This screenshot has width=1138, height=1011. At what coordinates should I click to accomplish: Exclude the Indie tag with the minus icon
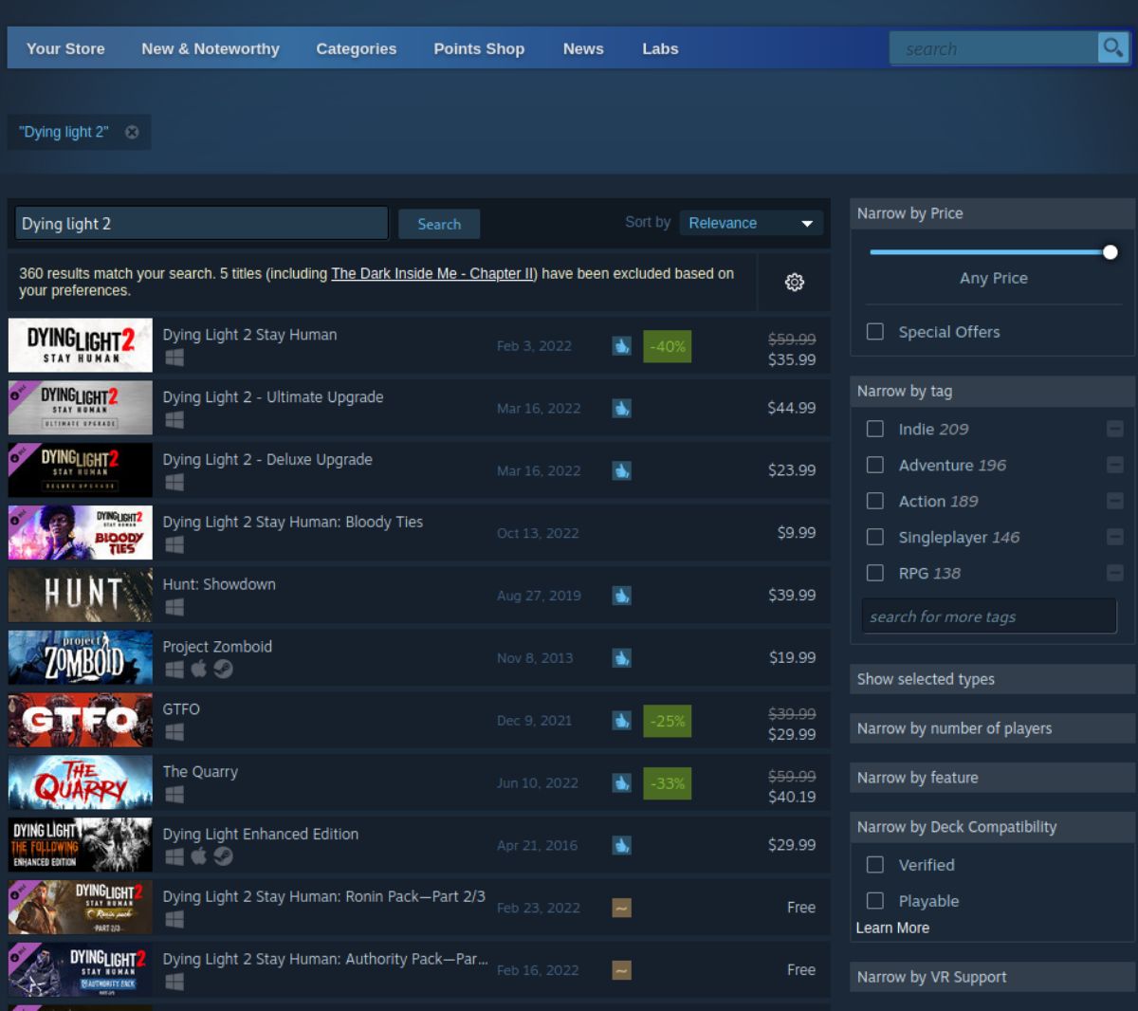1115,429
